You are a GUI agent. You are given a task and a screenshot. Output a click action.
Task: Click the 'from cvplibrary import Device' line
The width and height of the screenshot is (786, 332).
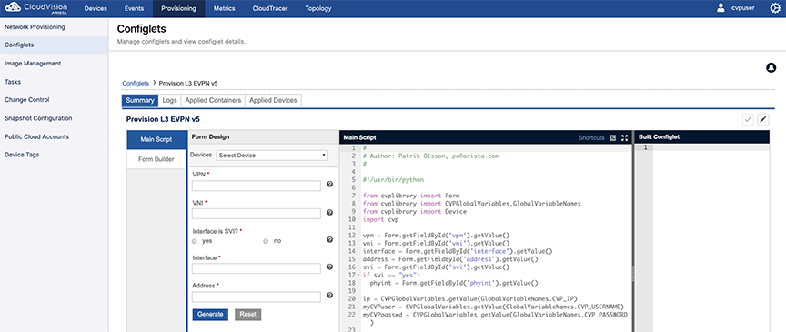coord(415,212)
